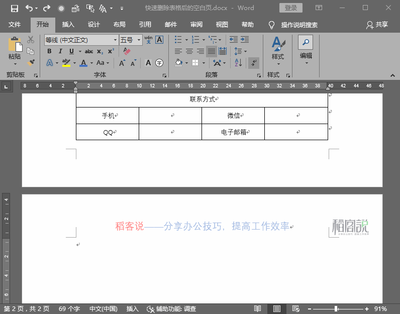Adjust the zoom slider handle
The image size is (400, 314).
point(337,309)
